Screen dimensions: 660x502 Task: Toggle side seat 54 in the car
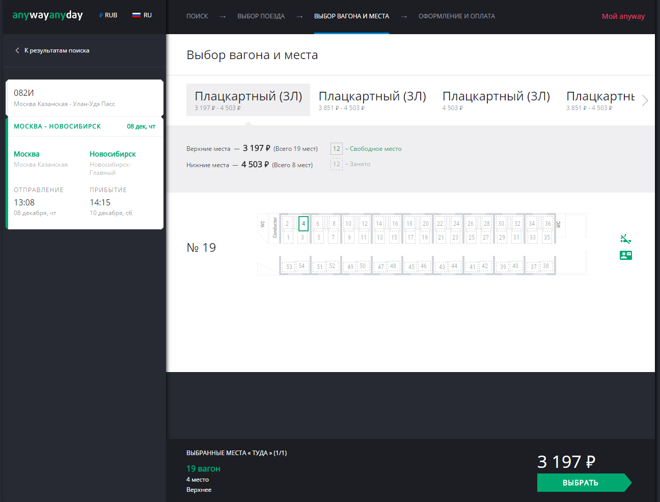[x=301, y=266]
